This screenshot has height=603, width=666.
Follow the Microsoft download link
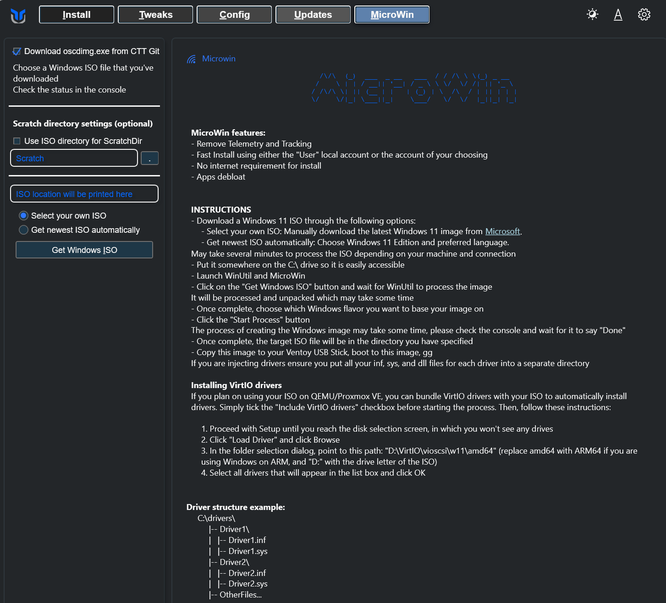pyautogui.click(x=502, y=231)
